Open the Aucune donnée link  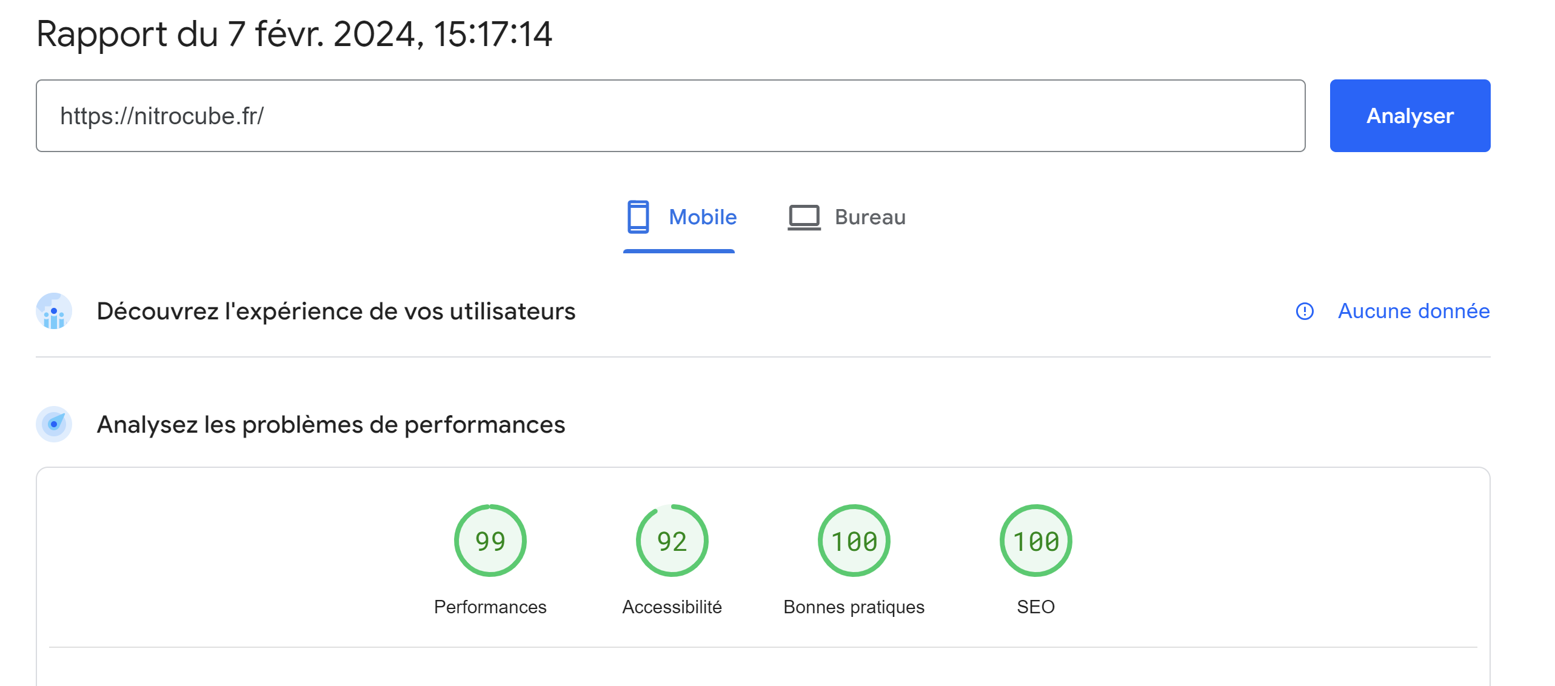[1413, 311]
